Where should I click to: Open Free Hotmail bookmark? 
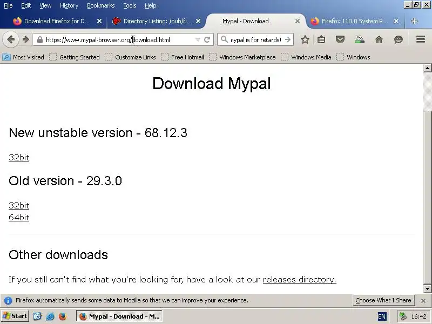coord(183,57)
